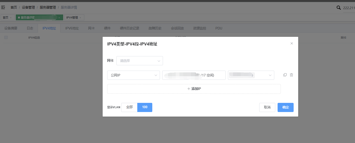355x143 pixels.
Task: Click the search magnifier icon
Action: (338, 8)
